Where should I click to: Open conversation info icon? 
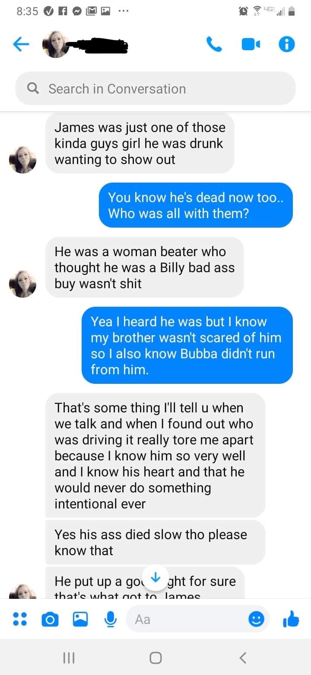tap(287, 44)
